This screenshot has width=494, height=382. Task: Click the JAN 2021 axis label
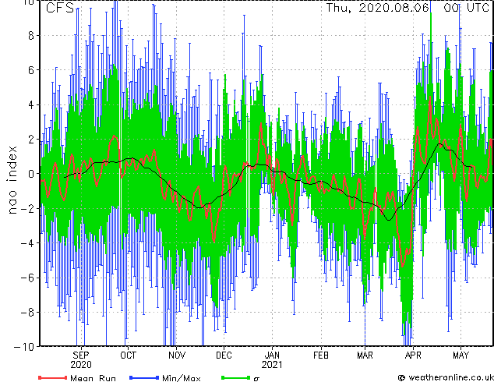point(272,360)
